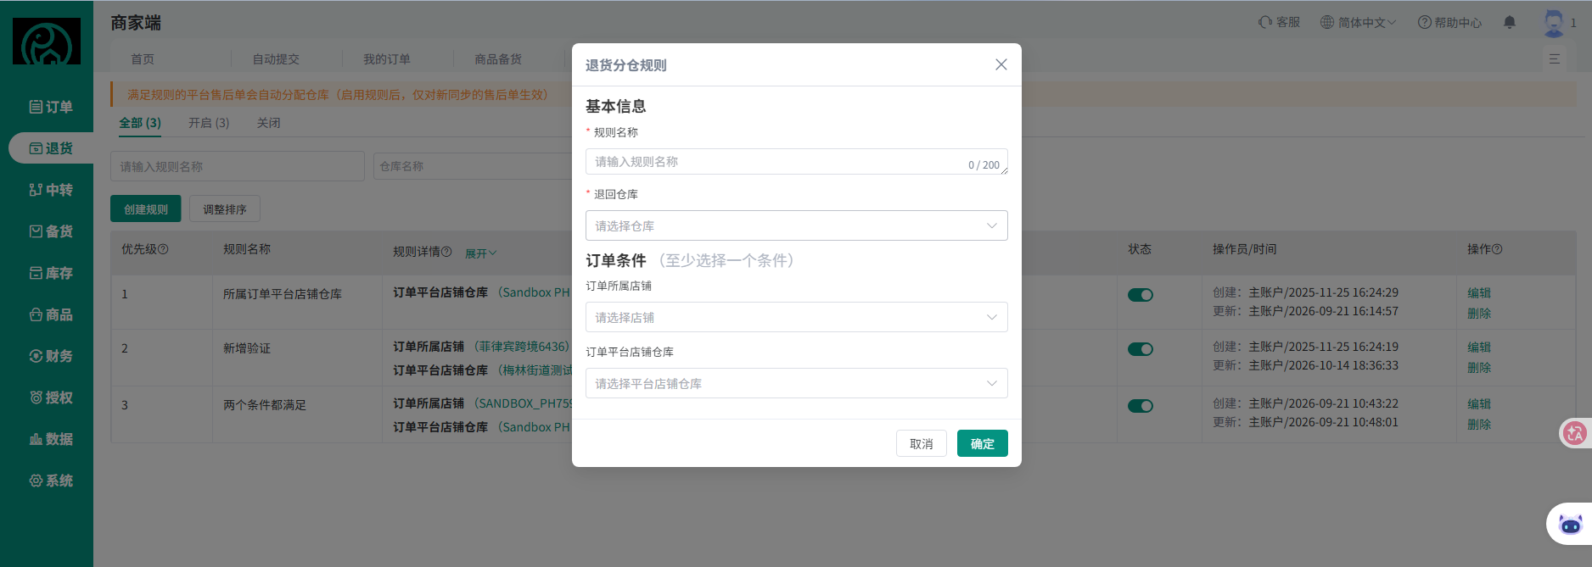This screenshot has height=567, width=1592.
Task: Delete the rule 两个条件都满足
Action: (1479, 425)
